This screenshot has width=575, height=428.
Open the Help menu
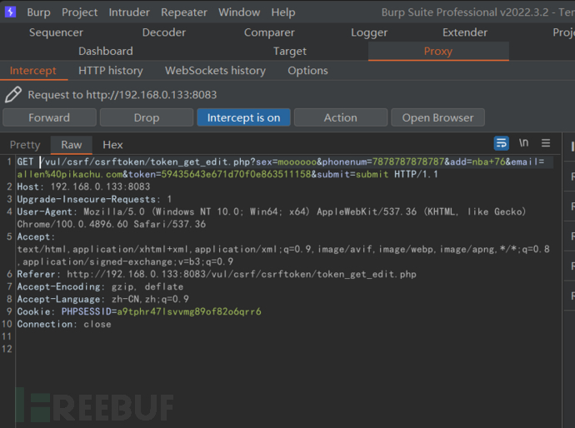(283, 12)
